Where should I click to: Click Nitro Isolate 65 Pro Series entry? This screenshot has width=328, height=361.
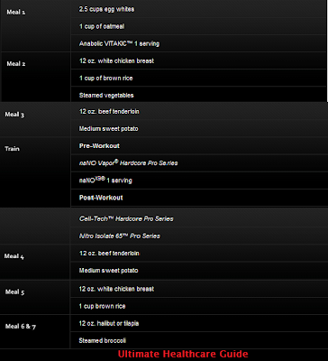point(120,236)
